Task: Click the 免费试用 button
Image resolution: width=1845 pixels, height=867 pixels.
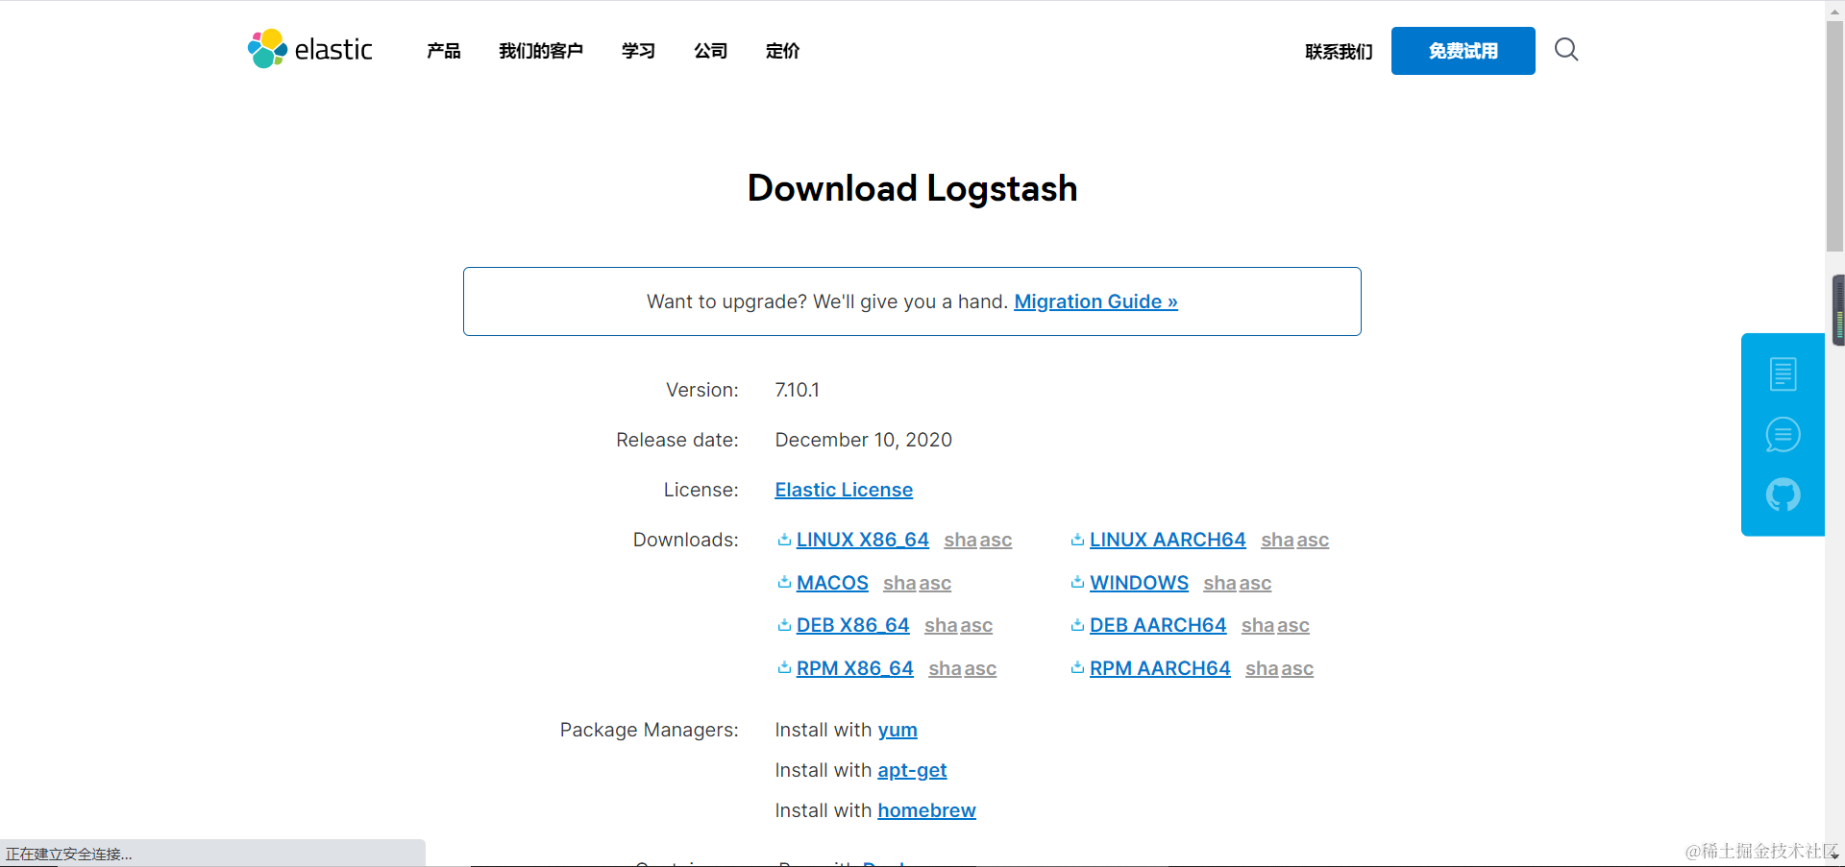Action: 1463,51
